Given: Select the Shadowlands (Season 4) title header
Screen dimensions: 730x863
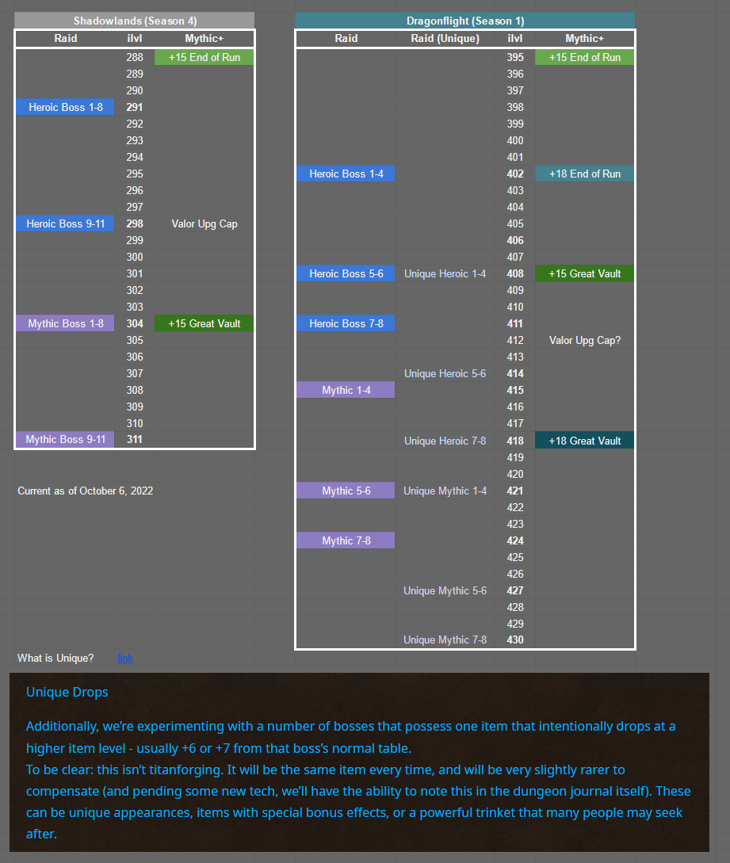Looking at the screenshot, I should 135,21.
